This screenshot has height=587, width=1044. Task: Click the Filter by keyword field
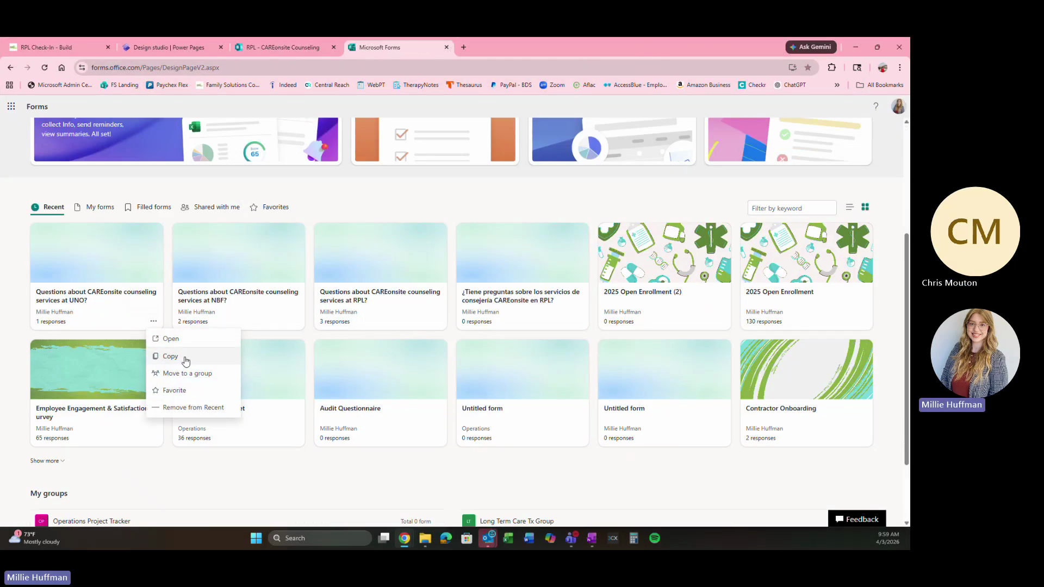792,208
